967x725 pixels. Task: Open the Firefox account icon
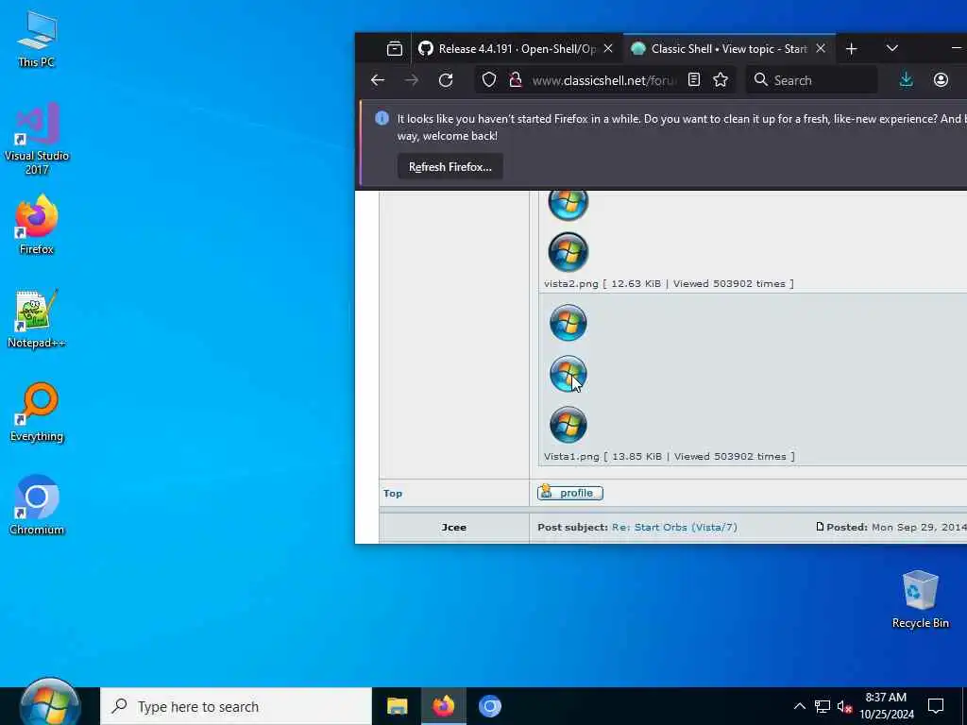(x=941, y=79)
